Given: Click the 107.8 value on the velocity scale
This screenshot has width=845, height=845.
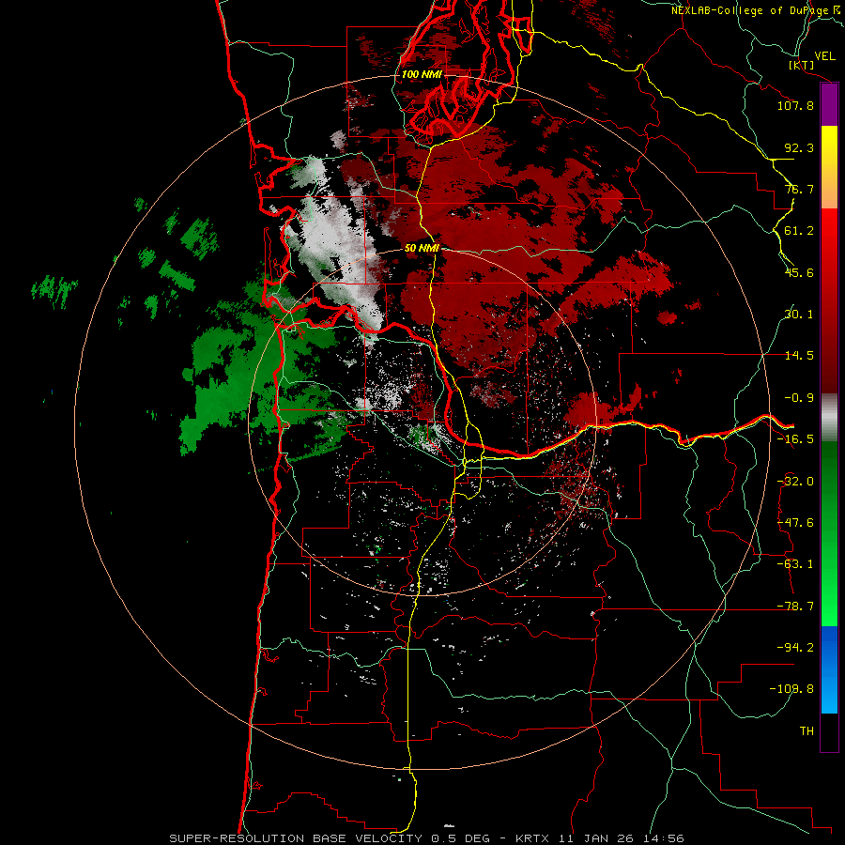Looking at the screenshot, I should [795, 105].
